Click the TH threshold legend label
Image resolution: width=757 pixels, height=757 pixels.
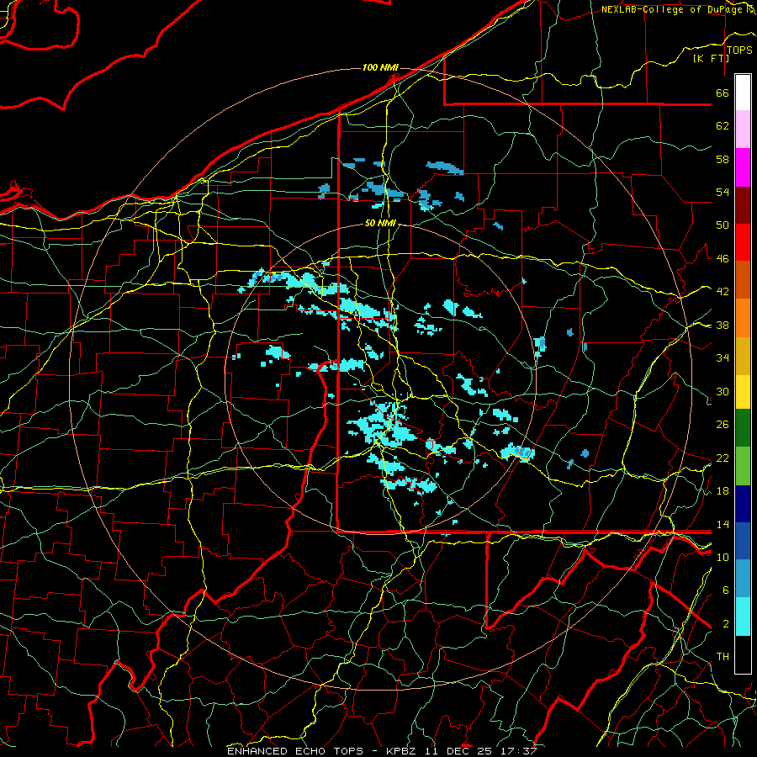point(723,657)
